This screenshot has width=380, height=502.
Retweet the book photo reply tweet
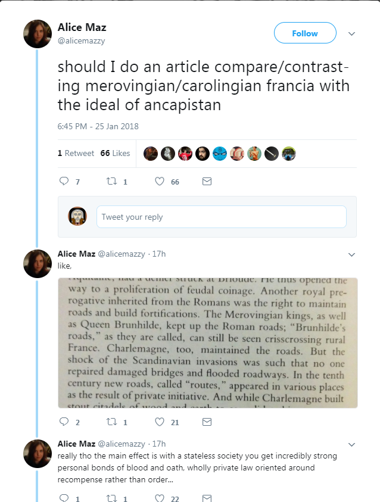click(111, 422)
